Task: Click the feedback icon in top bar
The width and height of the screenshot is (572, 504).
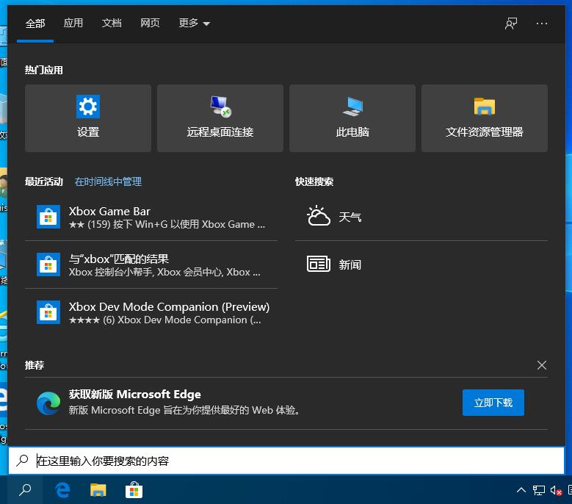Action: click(x=511, y=24)
